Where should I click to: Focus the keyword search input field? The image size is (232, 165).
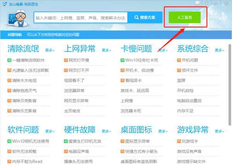(x=81, y=18)
